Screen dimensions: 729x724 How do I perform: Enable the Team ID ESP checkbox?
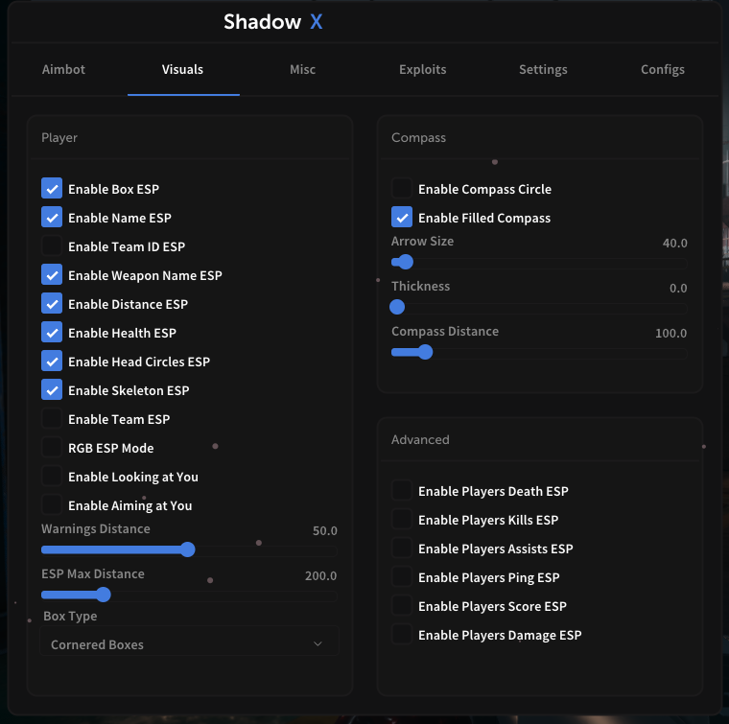click(x=52, y=246)
